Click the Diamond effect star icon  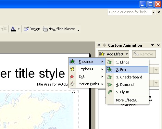click(x=110, y=85)
